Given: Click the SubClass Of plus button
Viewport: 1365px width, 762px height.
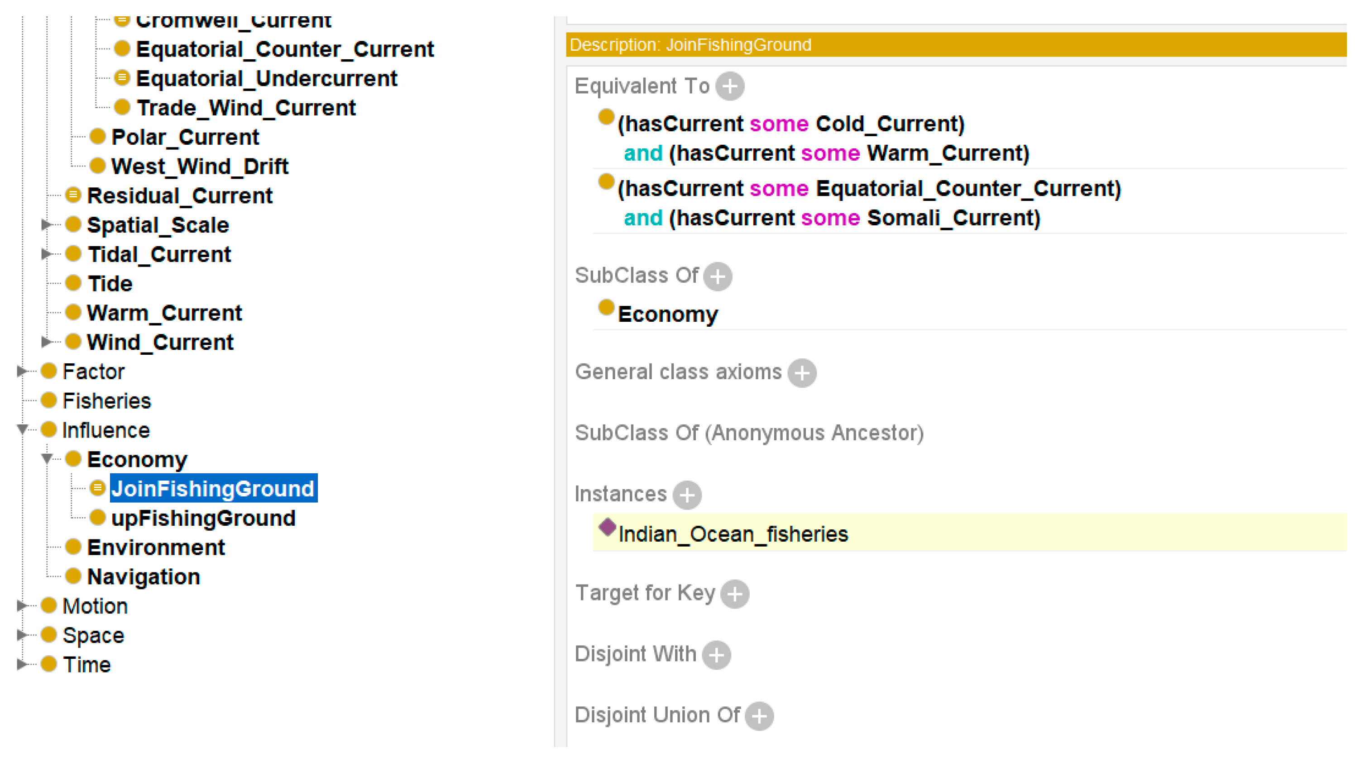Looking at the screenshot, I should click(718, 276).
